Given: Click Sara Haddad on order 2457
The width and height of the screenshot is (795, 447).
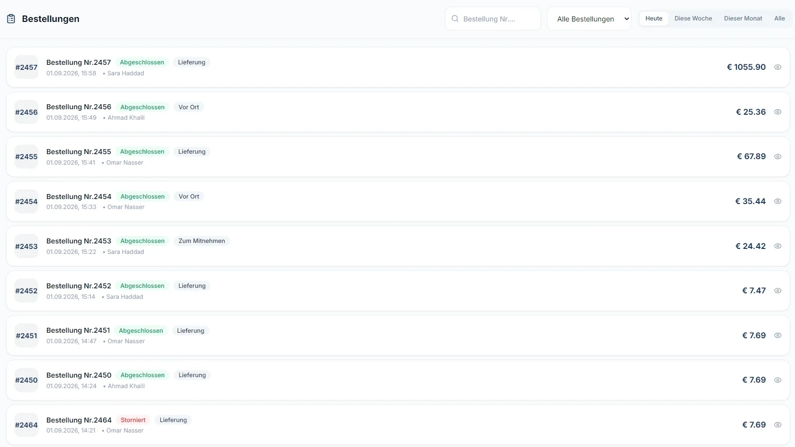Looking at the screenshot, I should pos(125,73).
